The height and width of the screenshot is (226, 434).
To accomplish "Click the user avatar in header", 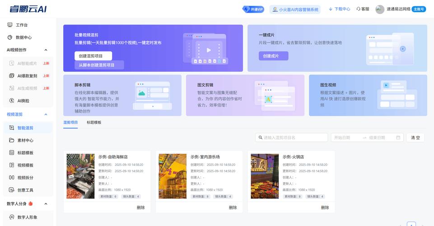I will 380,9.
